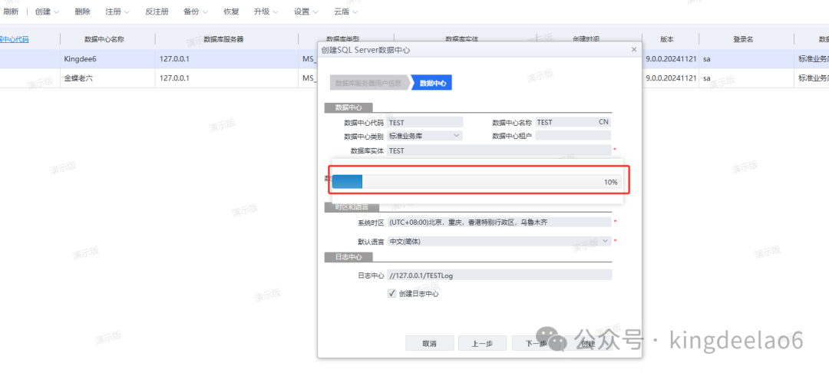Click 恢复 in the toolbar
829x373 pixels.
coord(231,12)
